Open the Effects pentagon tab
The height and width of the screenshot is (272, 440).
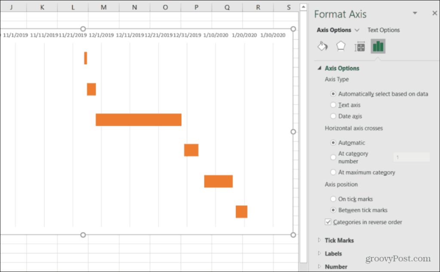pyautogui.click(x=341, y=46)
